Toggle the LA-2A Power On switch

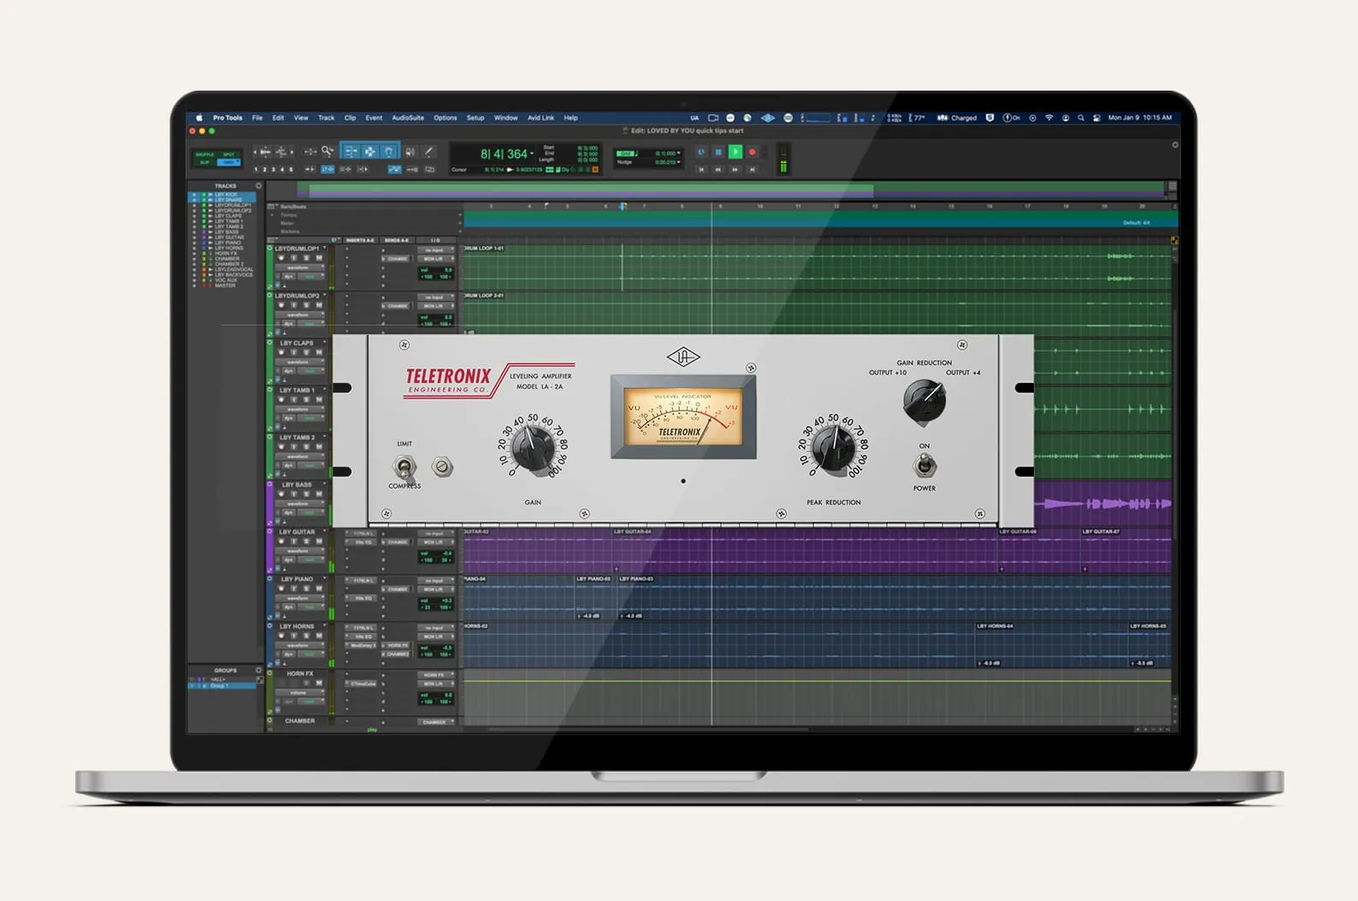[x=924, y=466]
